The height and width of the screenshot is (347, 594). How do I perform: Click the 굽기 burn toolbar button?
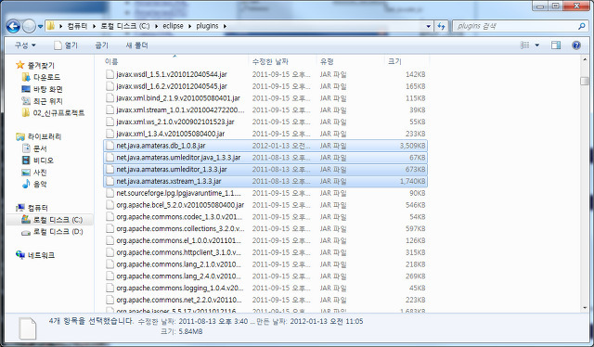click(101, 45)
